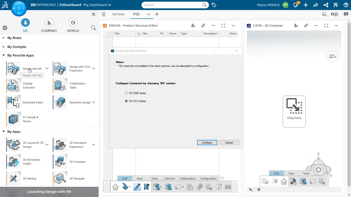Image resolution: width=351 pixels, height=197 pixels.
Task: Pause the 3D Compose viewer playback
Action: pyautogui.click(x=259, y=189)
